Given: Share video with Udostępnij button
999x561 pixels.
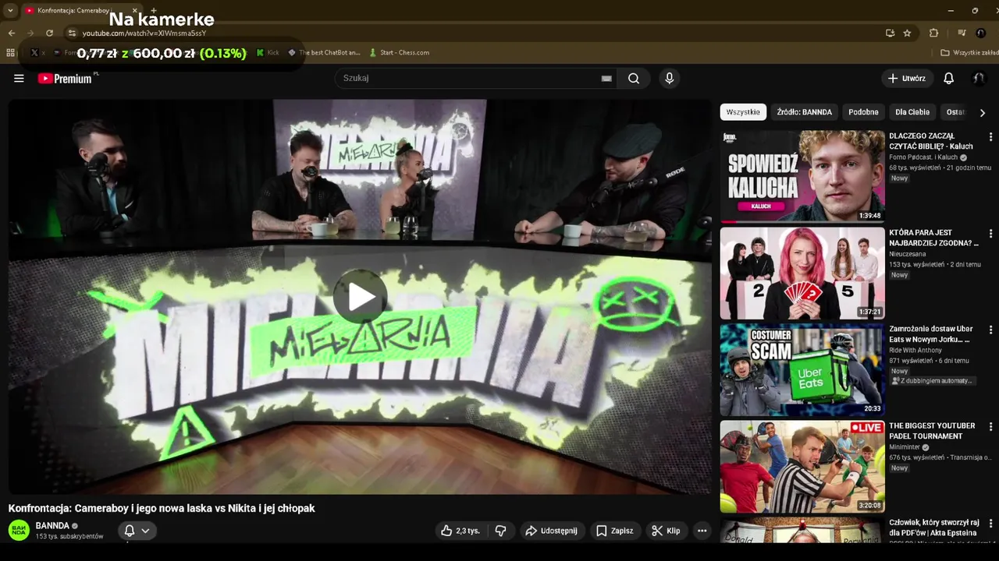Looking at the screenshot, I should click(x=551, y=531).
